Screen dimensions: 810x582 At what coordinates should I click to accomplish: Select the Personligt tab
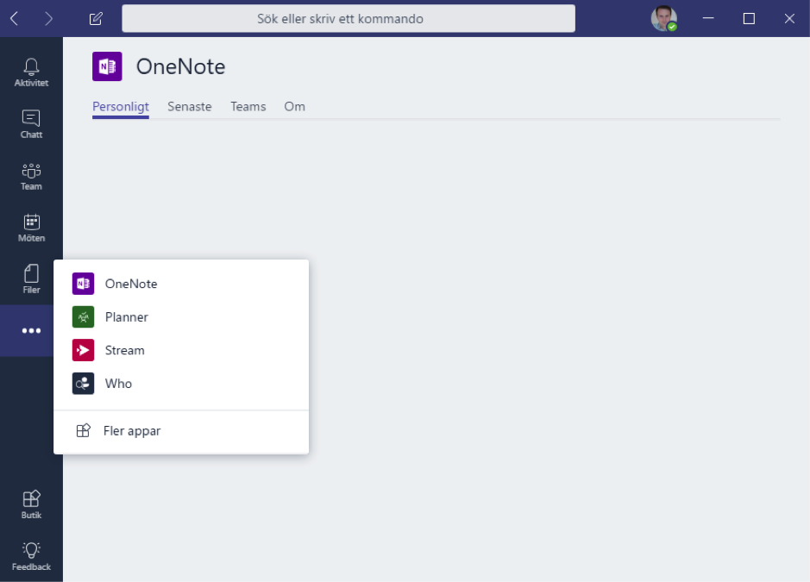click(x=121, y=107)
